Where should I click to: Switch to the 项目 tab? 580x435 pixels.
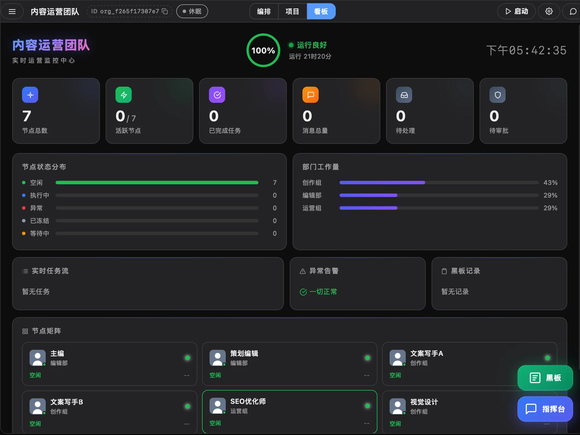(292, 11)
